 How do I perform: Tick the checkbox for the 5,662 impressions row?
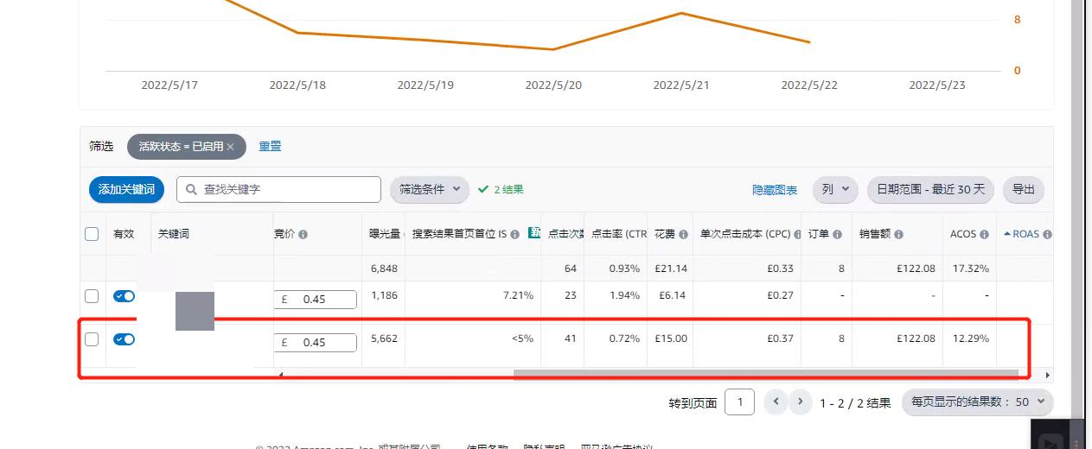tap(92, 339)
